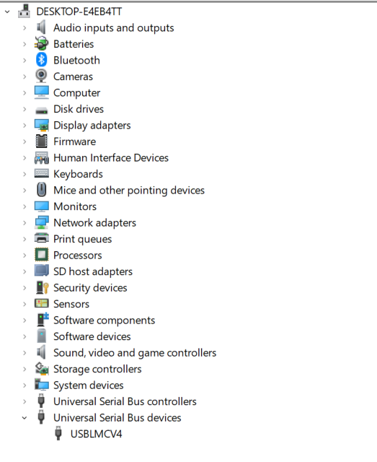Expand Sound, video and game controllers arrow
This screenshot has width=377, height=462.
point(25,353)
